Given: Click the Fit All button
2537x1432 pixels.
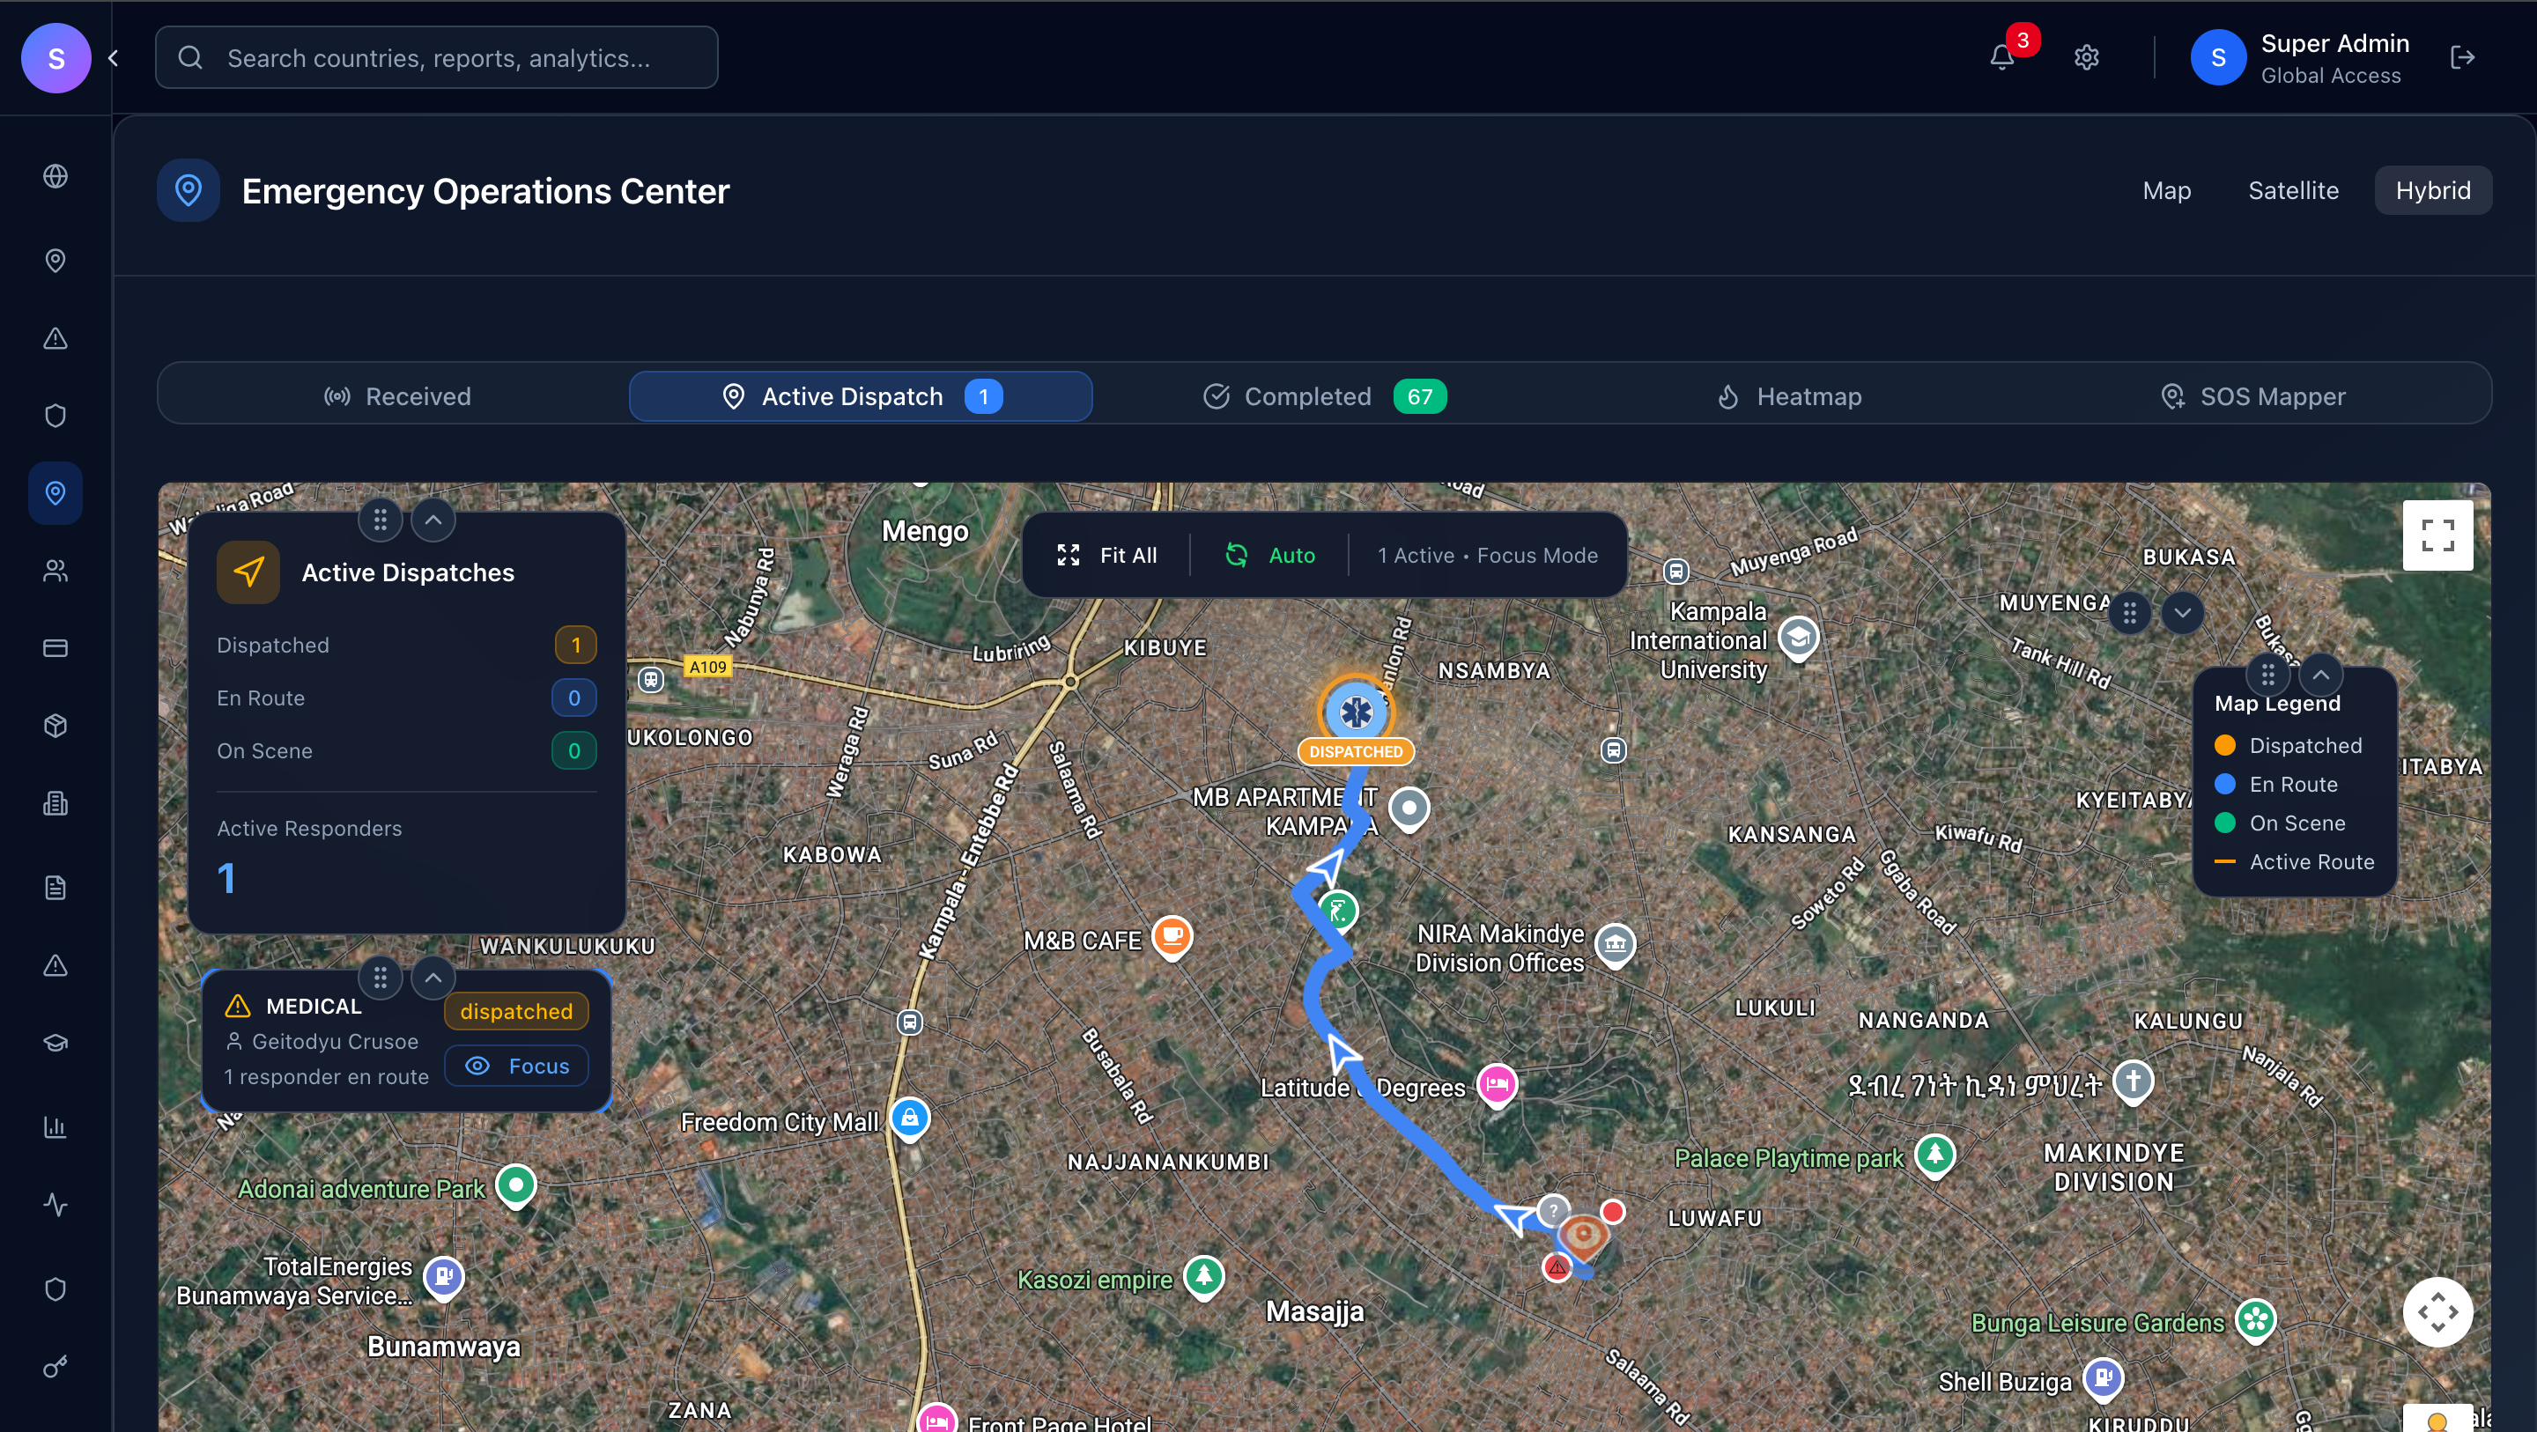Looking at the screenshot, I should click(x=1107, y=556).
